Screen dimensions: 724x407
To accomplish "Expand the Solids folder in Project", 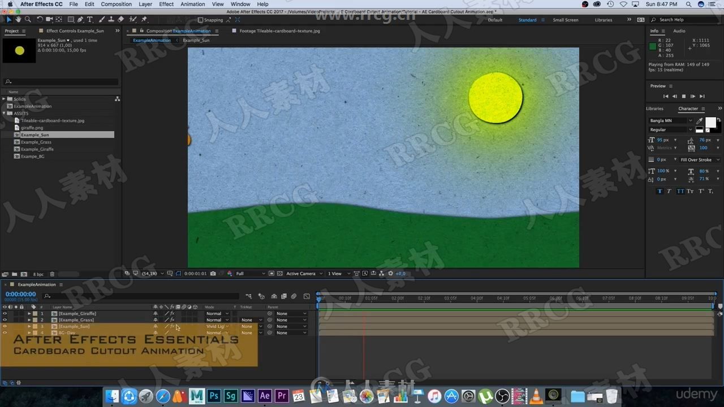I will [4, 99].
